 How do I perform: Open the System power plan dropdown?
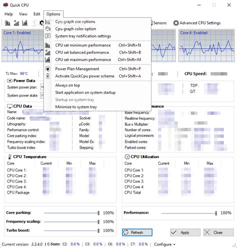pyautogui.click(x=42, y=87)
